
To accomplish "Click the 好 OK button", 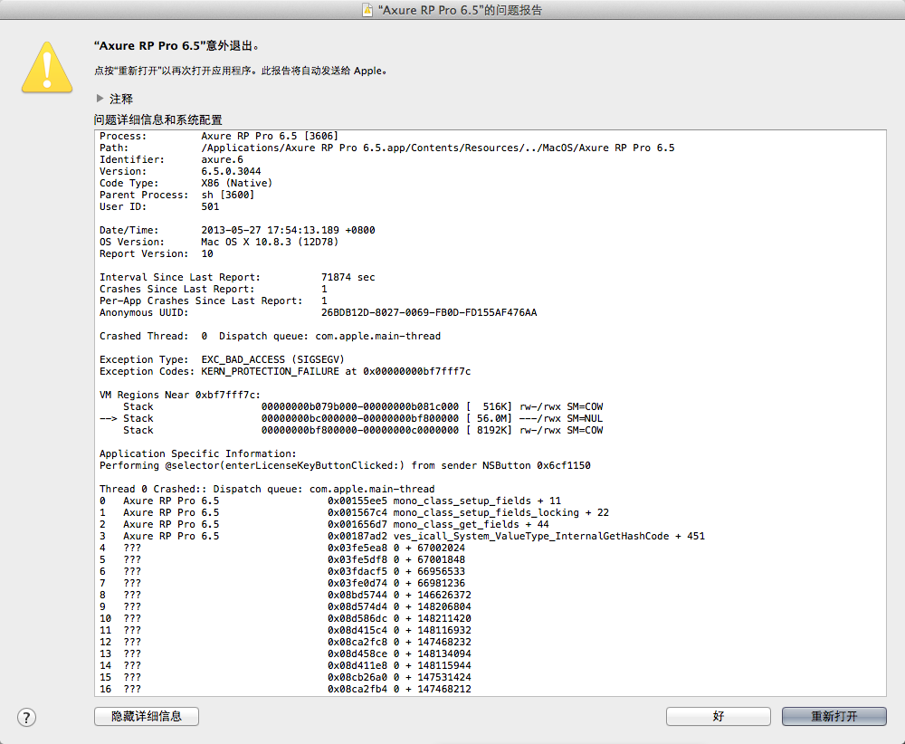I will 718,716.
